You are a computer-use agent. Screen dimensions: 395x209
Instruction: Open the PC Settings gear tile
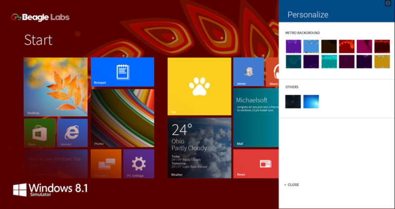(139, 164)
